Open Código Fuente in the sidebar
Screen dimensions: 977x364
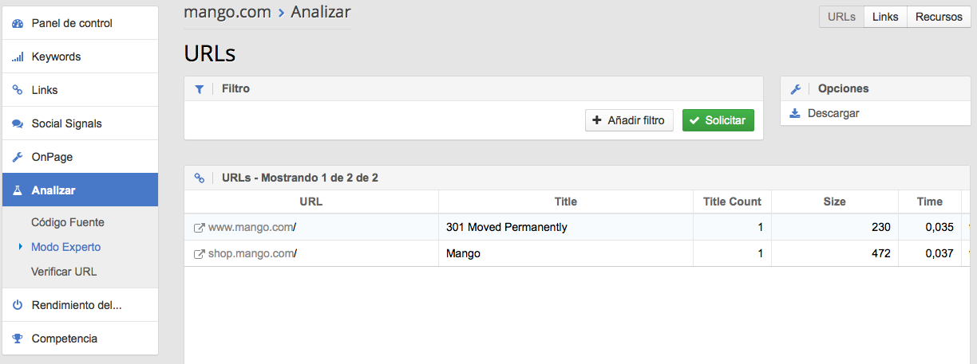pos(68,222)
